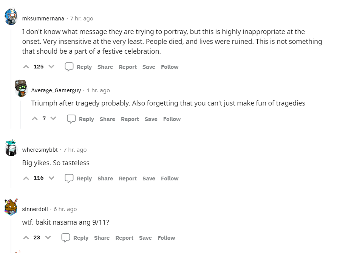
Task: Collapse wheresmybbt's thread via vertical line
Action: click(x=11, y=174)
